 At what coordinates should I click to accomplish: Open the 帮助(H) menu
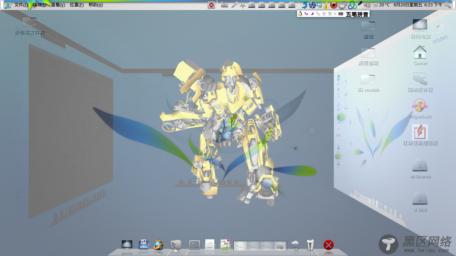95,5
